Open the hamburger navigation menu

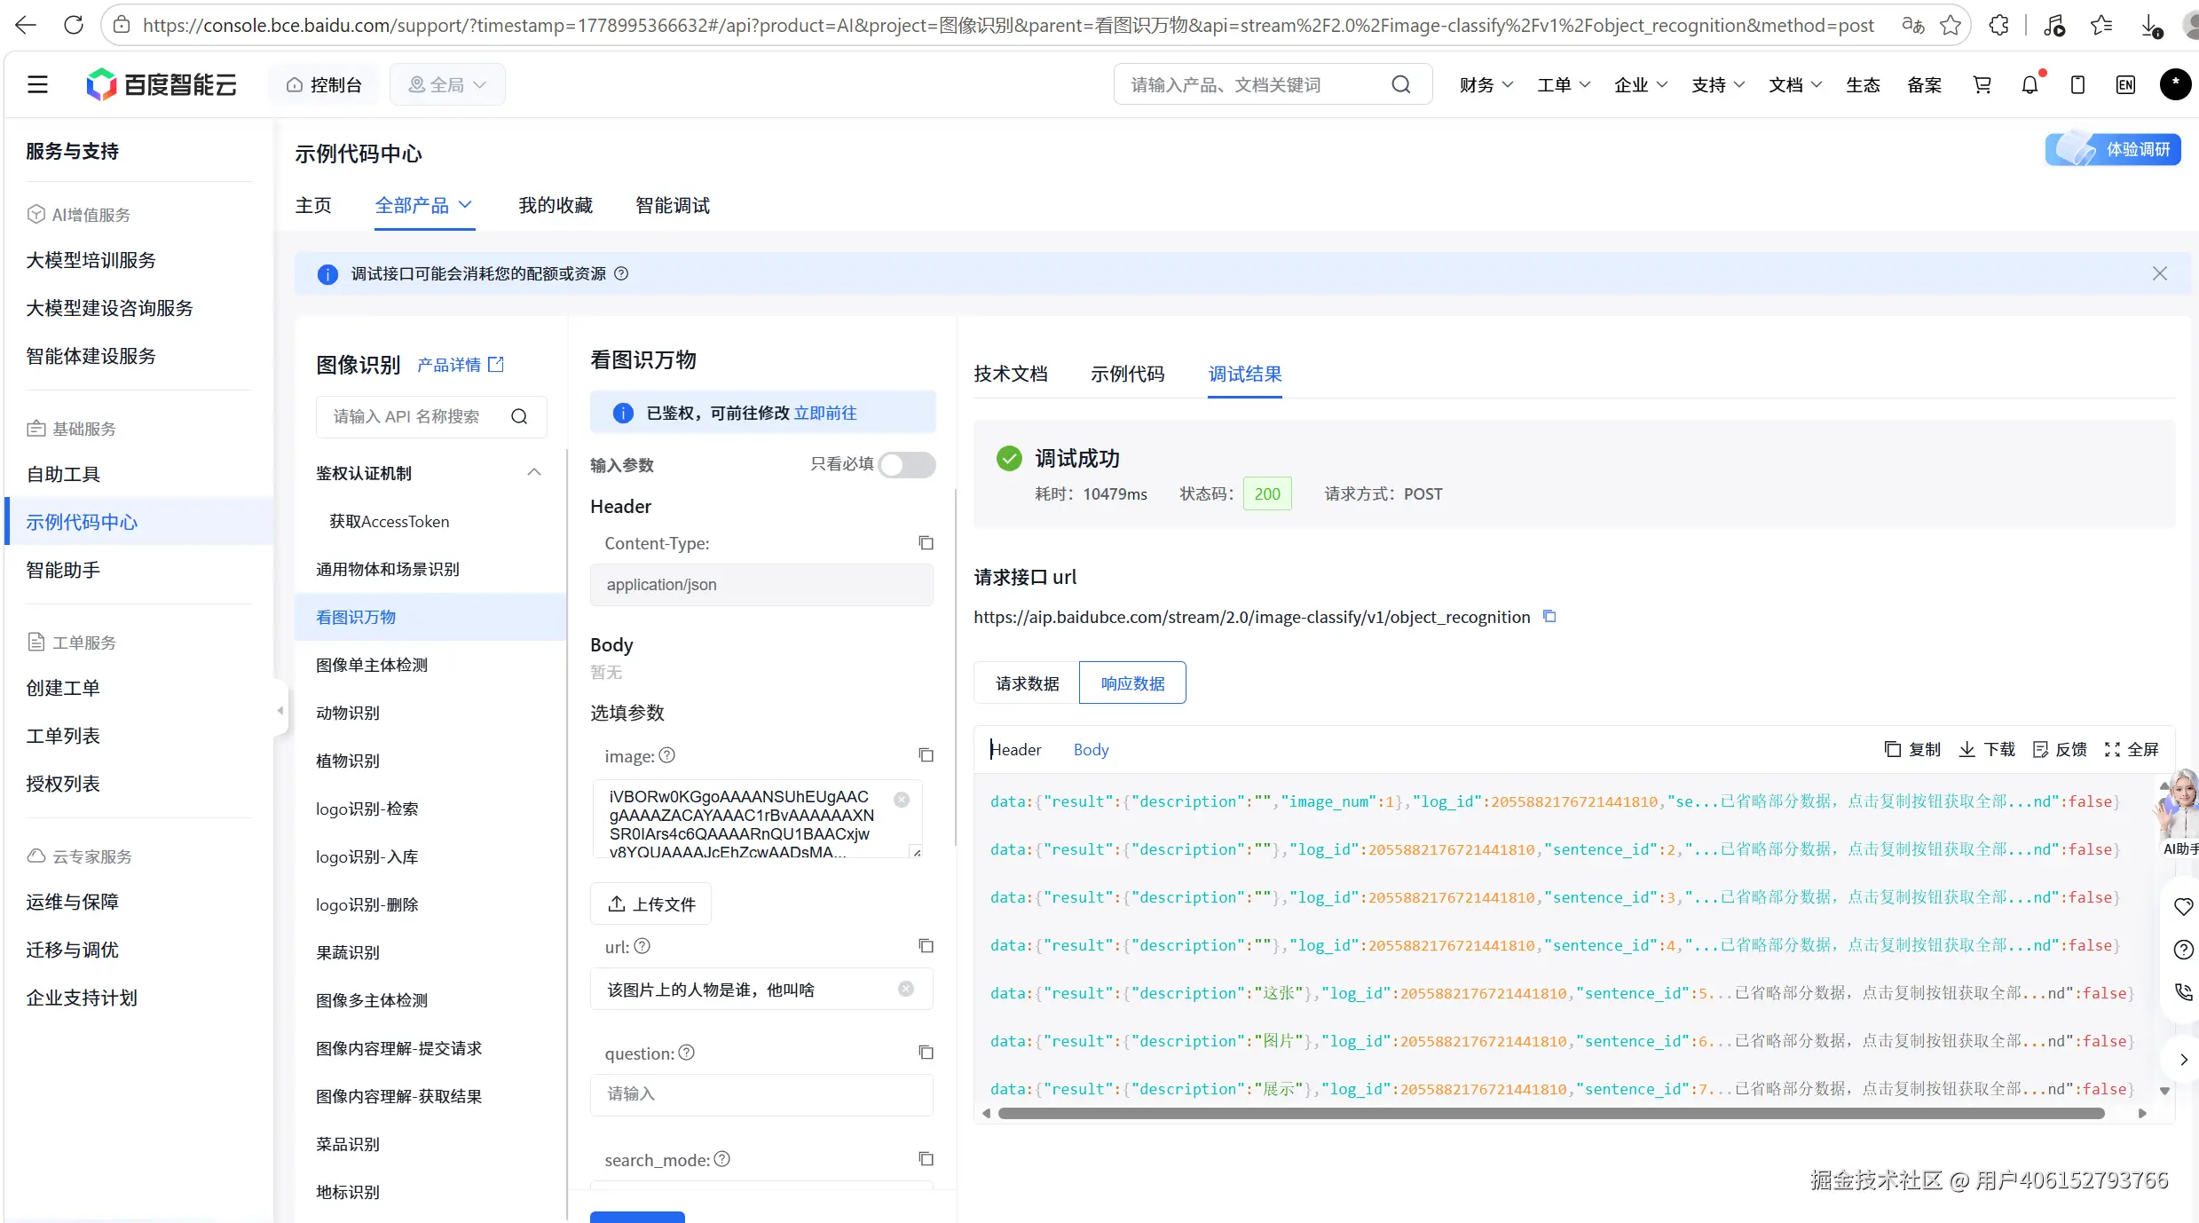pos(37,84)
